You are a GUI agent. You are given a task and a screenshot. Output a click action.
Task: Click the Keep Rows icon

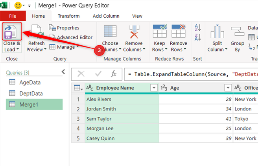click(x=160, y=31)
